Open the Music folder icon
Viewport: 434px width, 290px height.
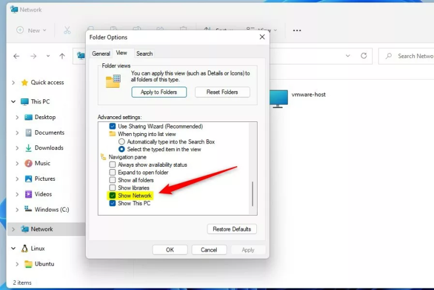point(28,163)
